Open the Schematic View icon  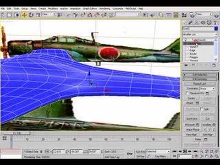(176, 15)
